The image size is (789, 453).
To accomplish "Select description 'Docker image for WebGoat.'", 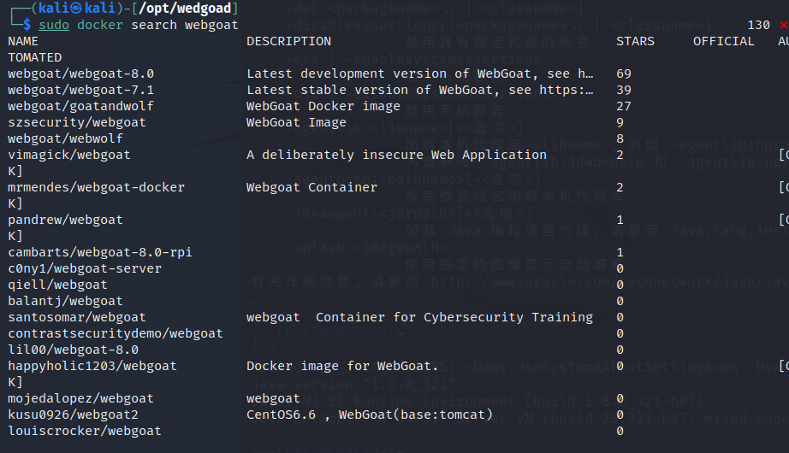I will tap(342, 366).
